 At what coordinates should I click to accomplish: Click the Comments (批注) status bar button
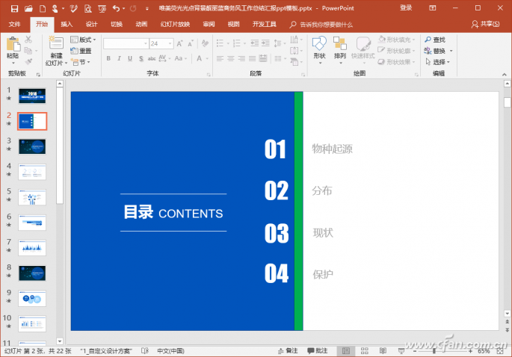(x=318, y=351)
